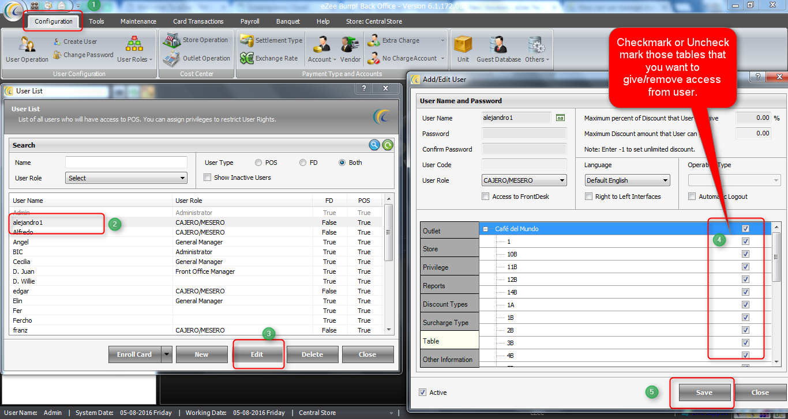The height and width of the screenshot is (419, 788).
Task: Click the help button on User List window
Action: (x=364, y=88)
